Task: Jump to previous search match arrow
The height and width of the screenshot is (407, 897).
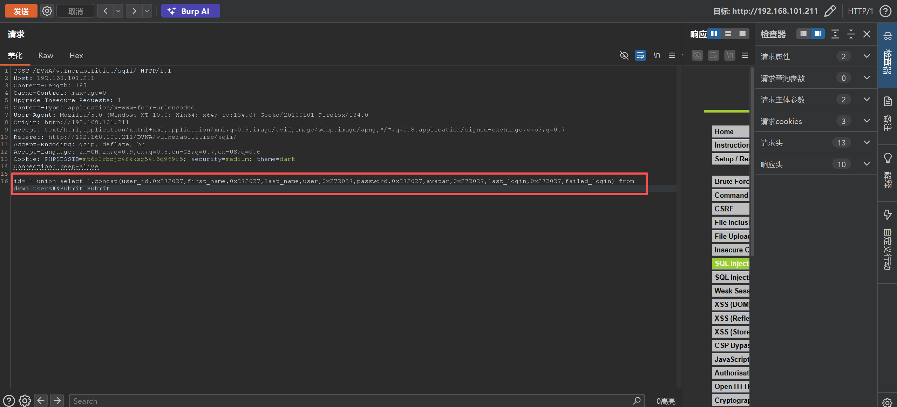Action: [x=41, y=400]
